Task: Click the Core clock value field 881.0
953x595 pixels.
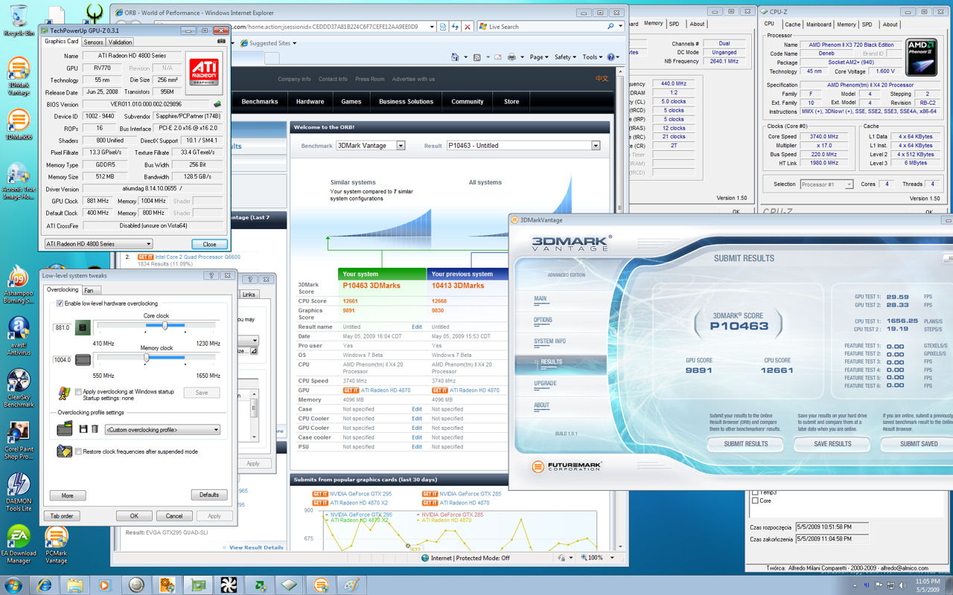Action: (x=62, y=327)
